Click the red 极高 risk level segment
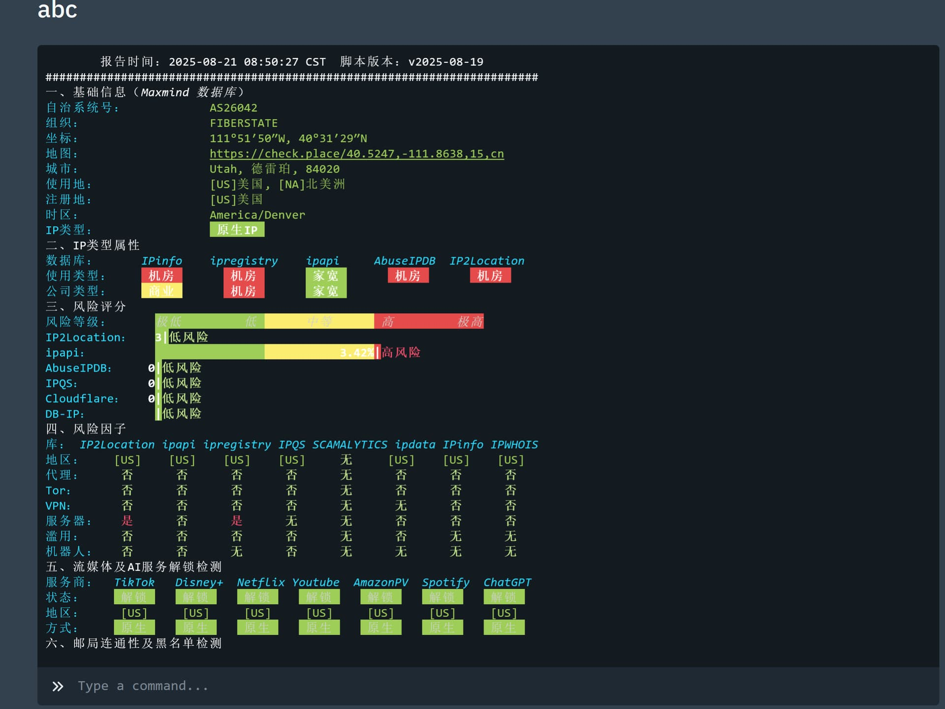Screen dimensions: 945x709 (469, 322)
